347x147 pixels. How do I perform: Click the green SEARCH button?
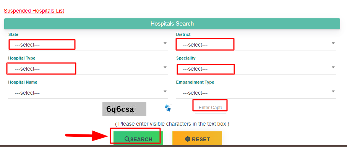point(138,139)
